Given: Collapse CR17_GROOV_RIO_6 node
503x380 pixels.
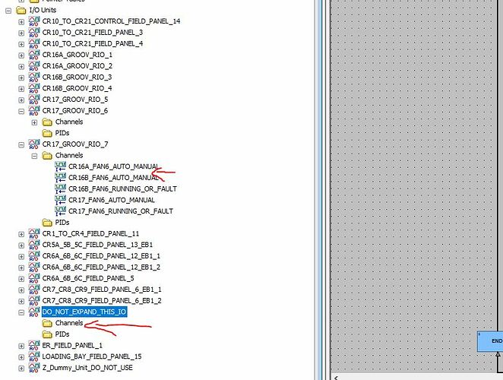Looking at the screenshot, I should [21, 112].
